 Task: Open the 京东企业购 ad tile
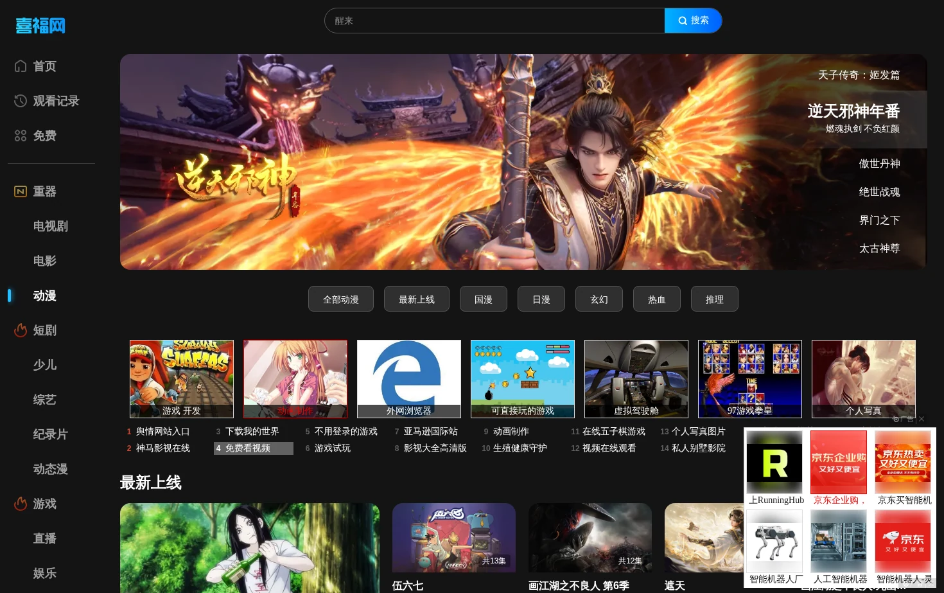839,468
